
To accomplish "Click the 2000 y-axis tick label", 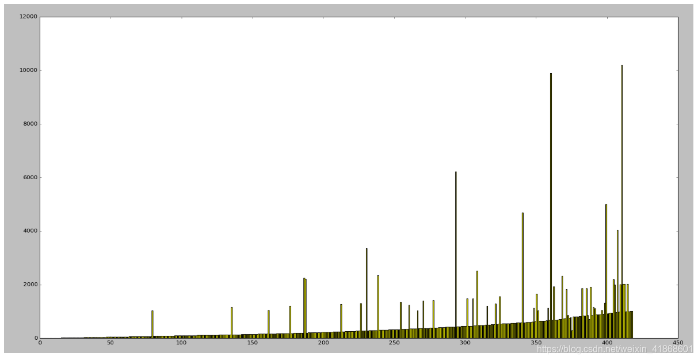I will coord(30,285).
